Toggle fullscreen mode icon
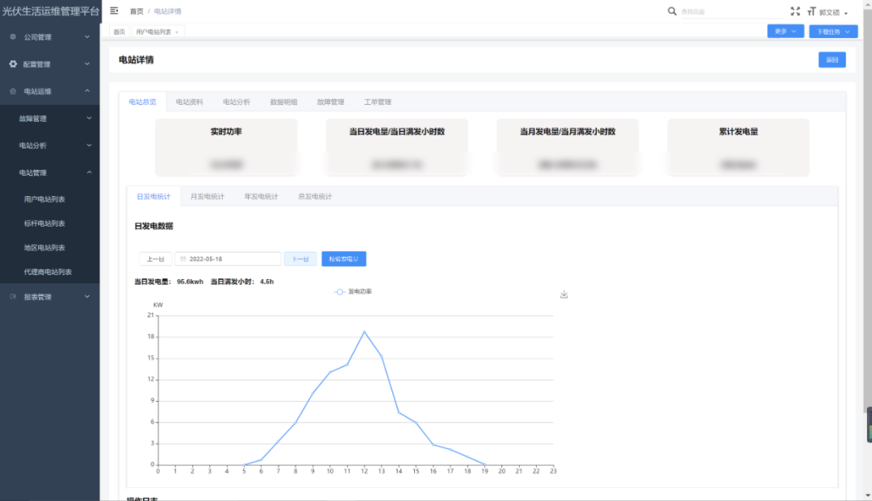The width and height of the screenshot is (872, 501). (795, 11)
